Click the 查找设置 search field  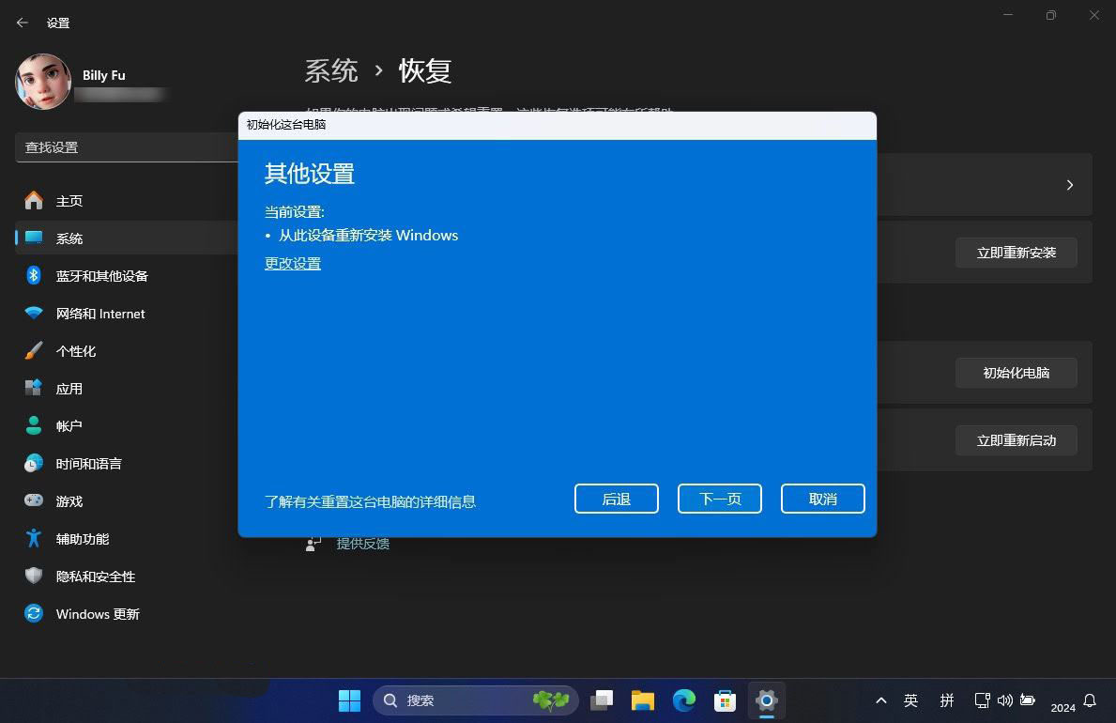127,147
